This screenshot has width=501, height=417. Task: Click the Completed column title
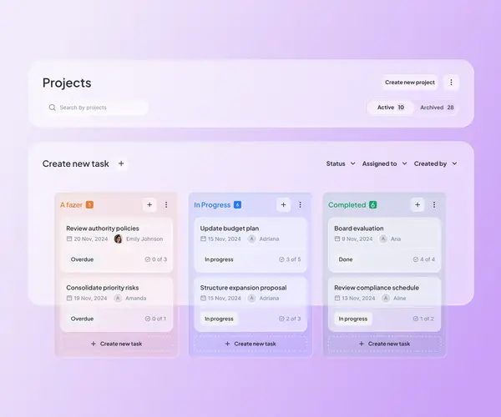pos(347,205)
